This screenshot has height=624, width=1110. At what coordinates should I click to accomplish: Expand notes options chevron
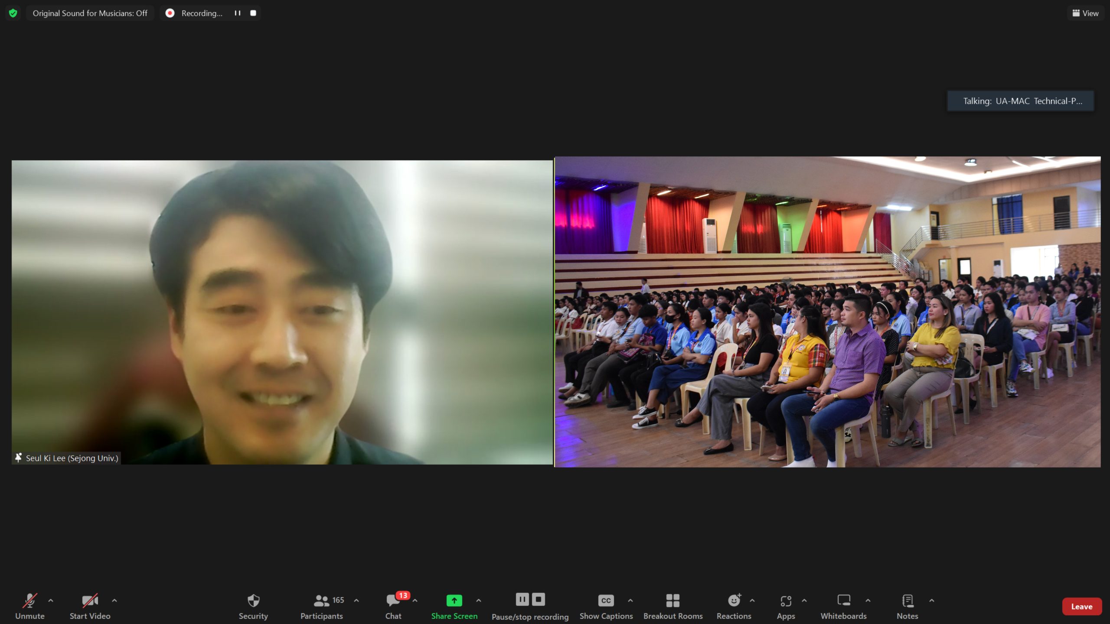pyautogui.click(x=932, y=600)
